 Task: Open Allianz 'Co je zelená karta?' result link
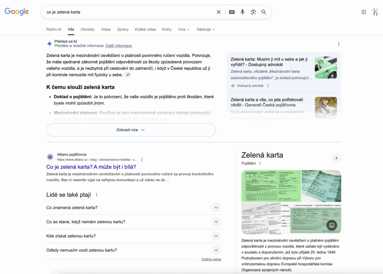pos(91,167)
